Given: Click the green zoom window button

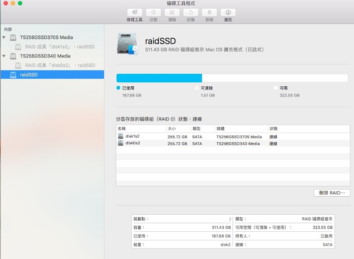Looking at the screenshot, I should [20, 3].
